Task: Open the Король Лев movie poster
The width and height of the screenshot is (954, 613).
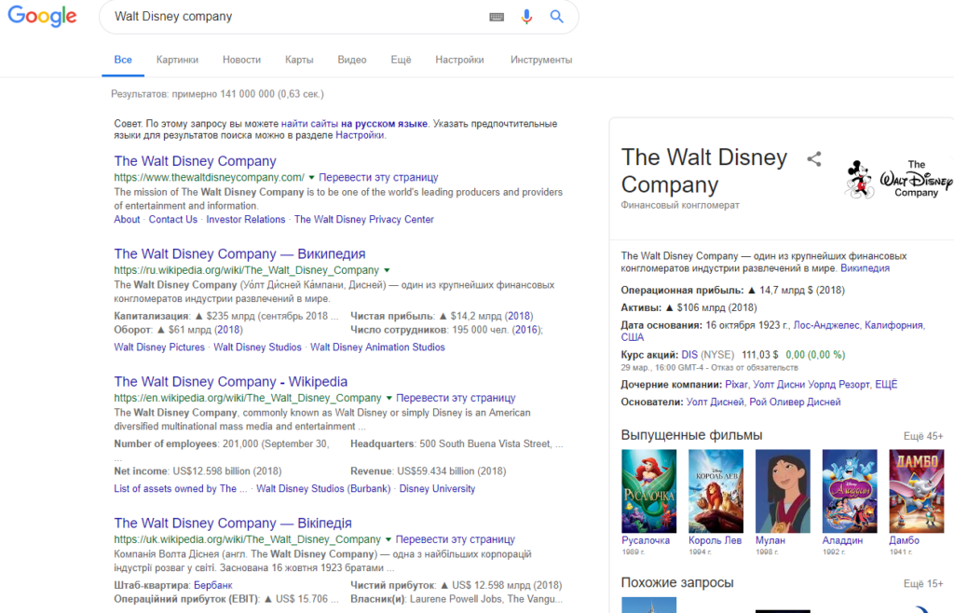Action: [715, 491]
